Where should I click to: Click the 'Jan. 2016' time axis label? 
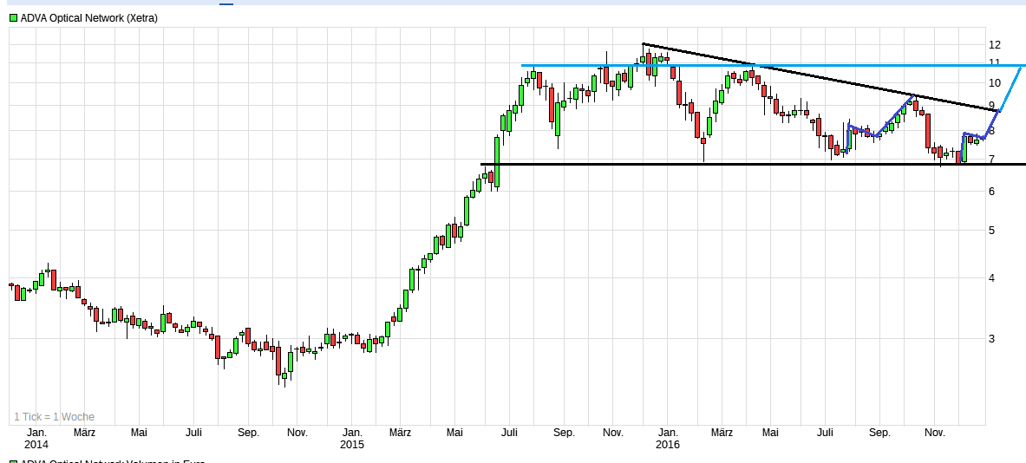click(668, 438)
